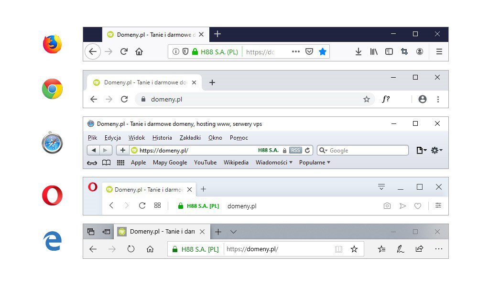Expand Wiadomości bookmarks dropdown
This screenshot has width=478, height=286.
274,163
